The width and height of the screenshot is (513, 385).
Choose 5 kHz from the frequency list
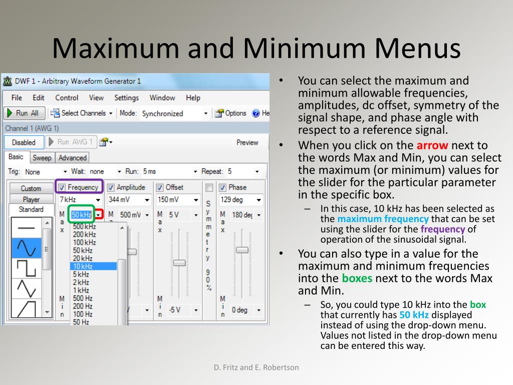point(94,274)
